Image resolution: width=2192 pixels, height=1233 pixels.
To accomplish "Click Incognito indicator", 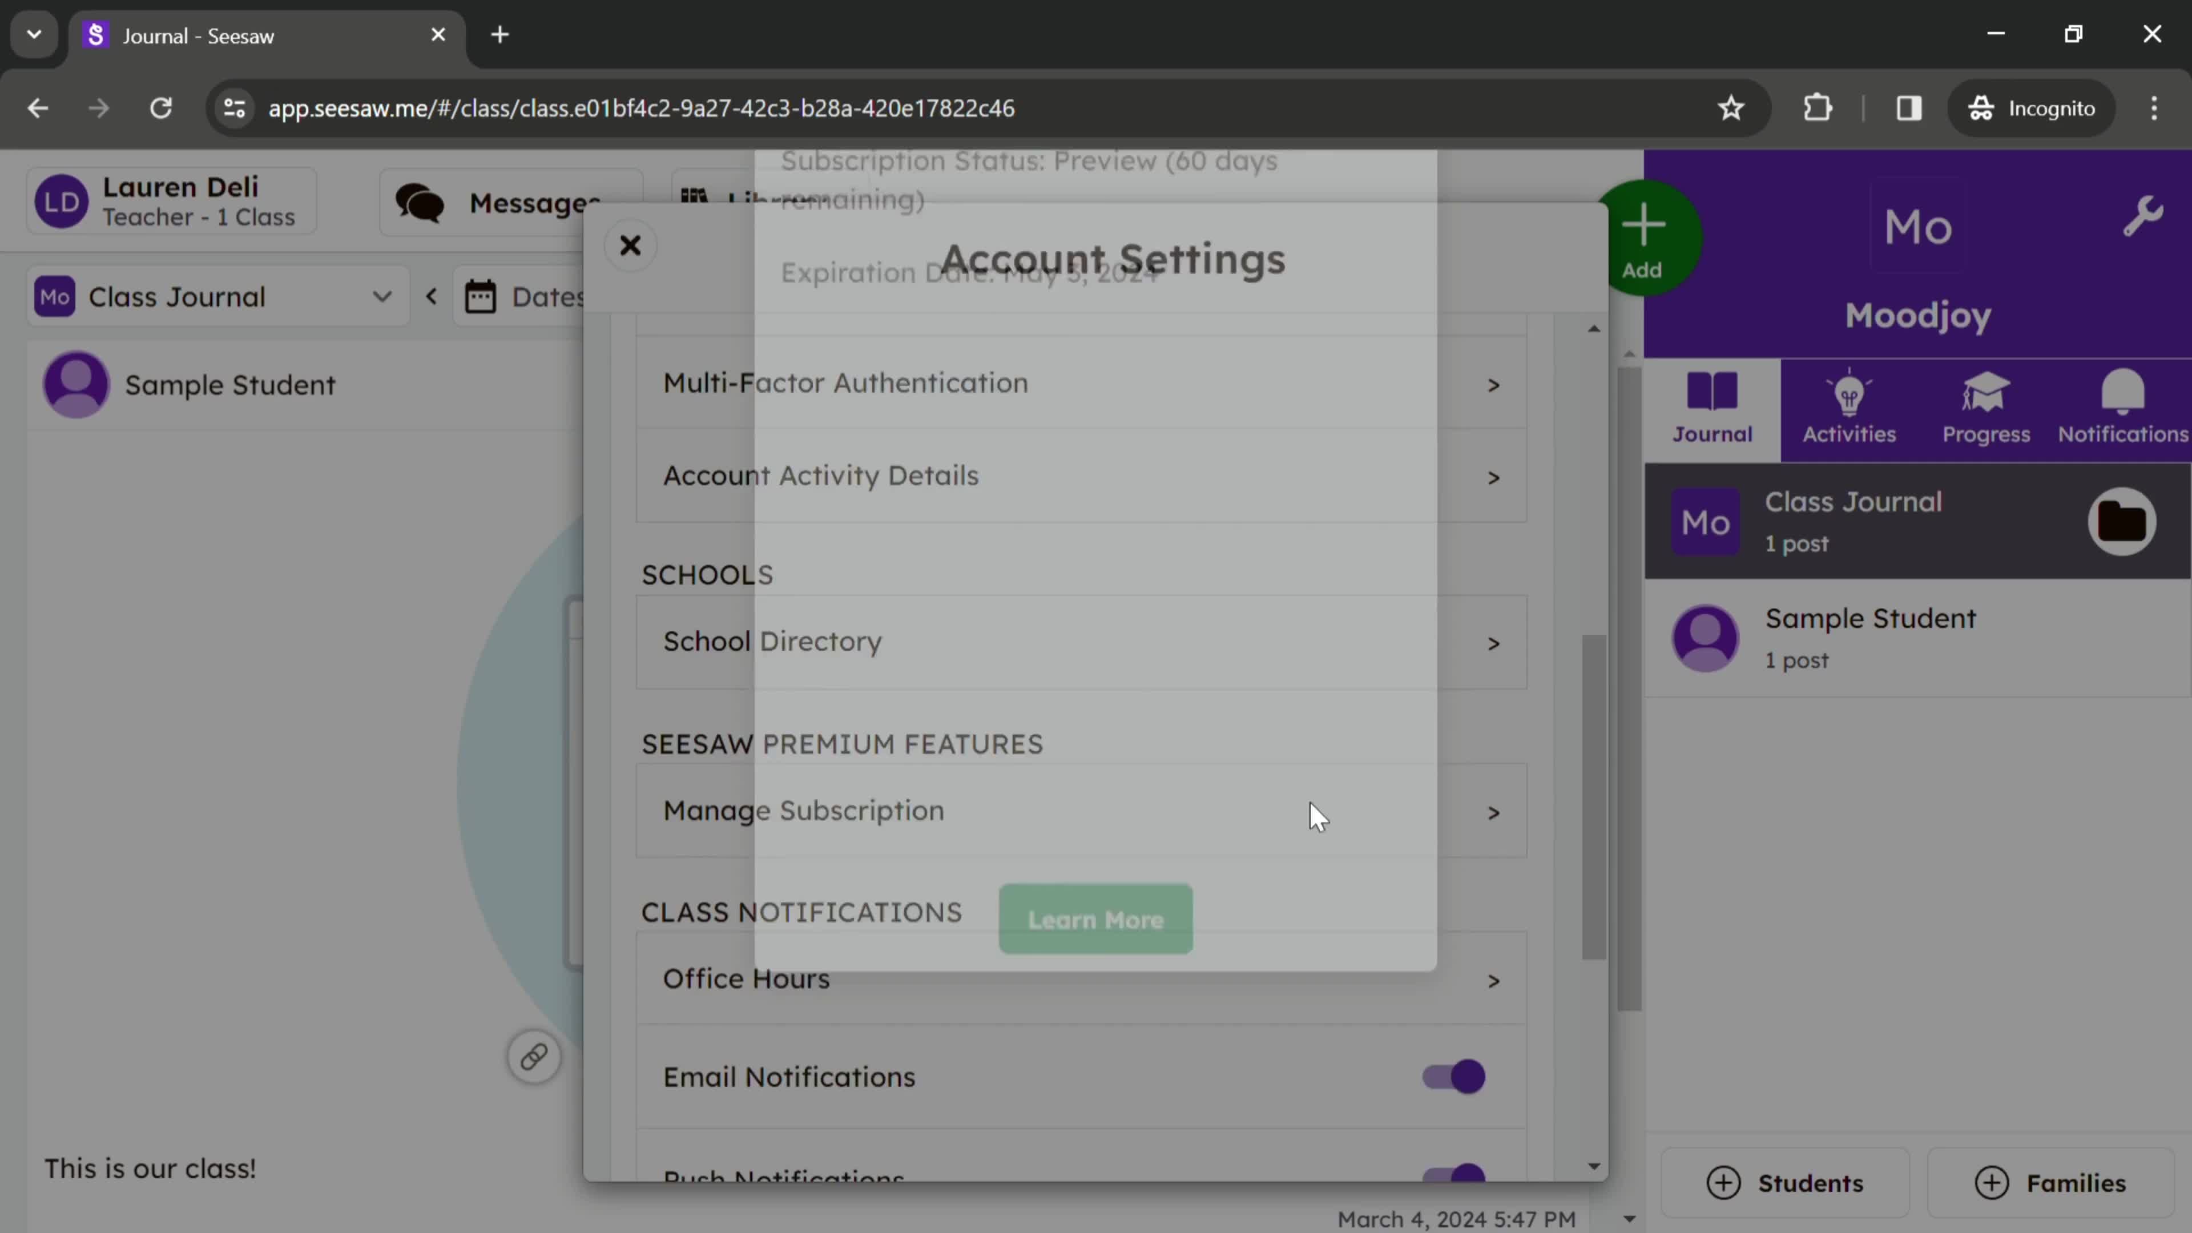I will pos(2031,108).
